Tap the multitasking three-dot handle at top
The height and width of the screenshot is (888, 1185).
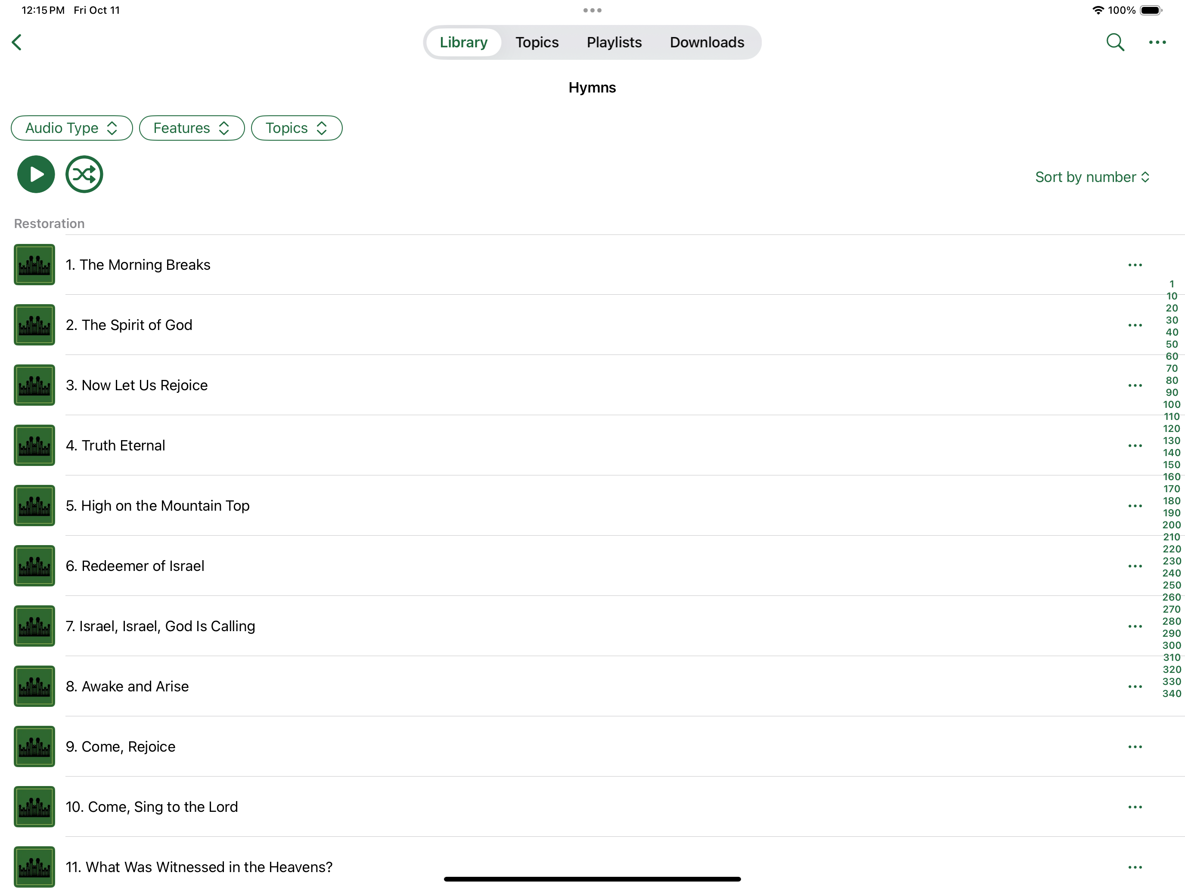click(x=592, y=10)
